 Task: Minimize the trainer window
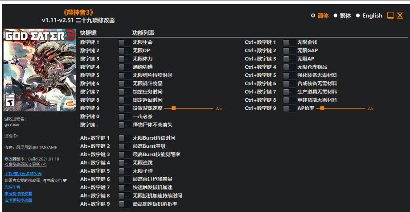(x=391, y=16)
